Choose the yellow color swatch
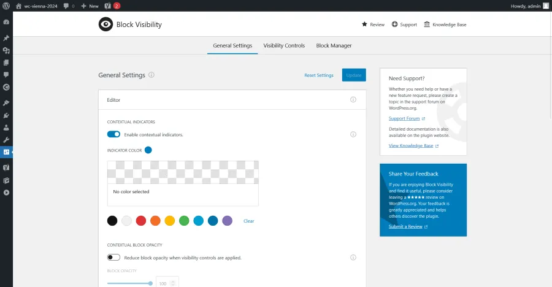Viewport: 552px width, 287px height. click(170, 221)
